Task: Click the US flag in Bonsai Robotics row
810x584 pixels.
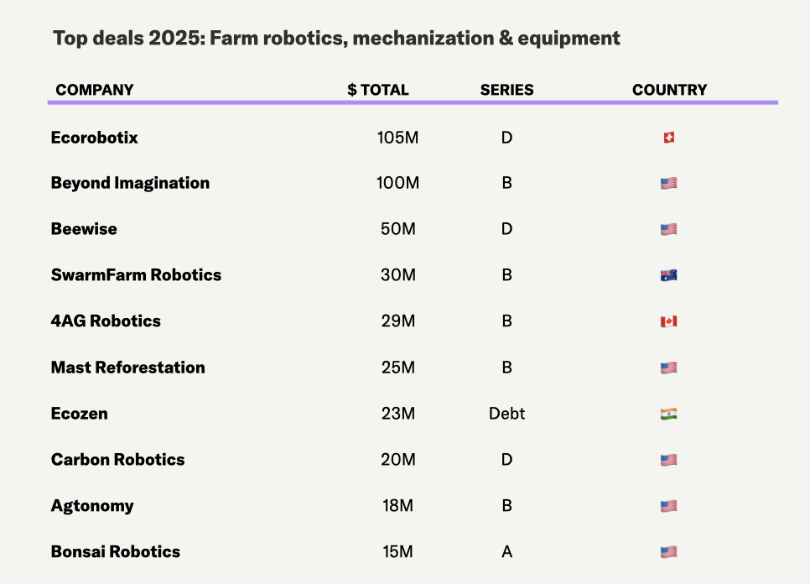Action: pyautogui.click(x=668, y=552)
